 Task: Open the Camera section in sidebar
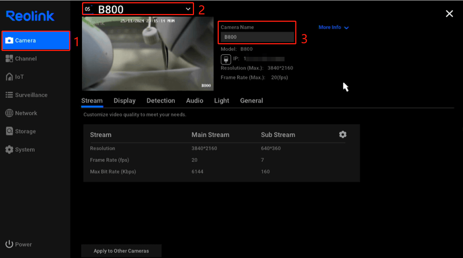pyautogui.click(x=36, y=41)
